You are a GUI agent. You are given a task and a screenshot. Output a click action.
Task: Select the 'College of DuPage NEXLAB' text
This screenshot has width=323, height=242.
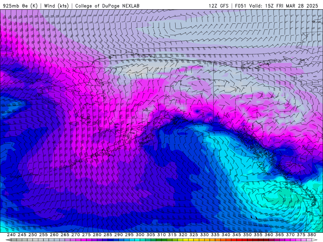click(x=107, y=6)
